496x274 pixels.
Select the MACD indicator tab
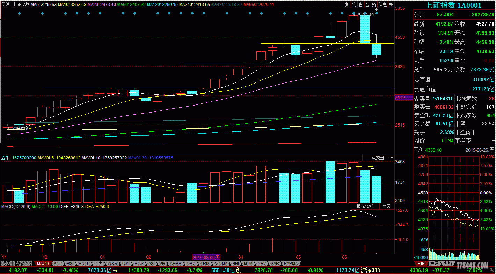coord(43,263)
